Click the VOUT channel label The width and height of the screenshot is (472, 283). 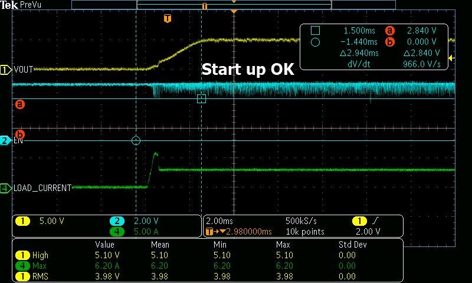[x=24, y=70]
